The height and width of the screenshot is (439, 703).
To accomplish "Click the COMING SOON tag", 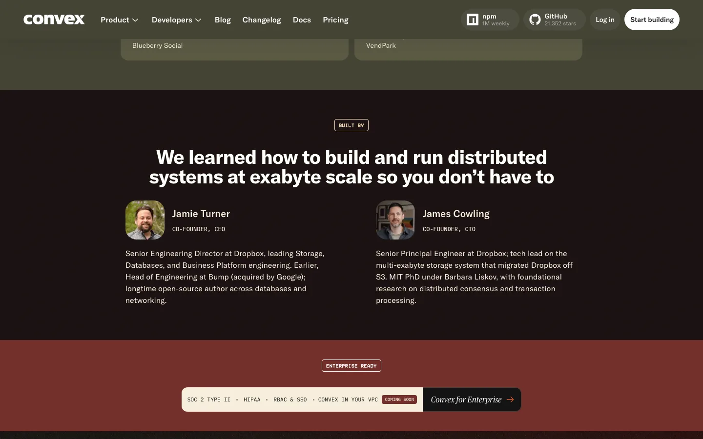I will [x=399, y=399].
